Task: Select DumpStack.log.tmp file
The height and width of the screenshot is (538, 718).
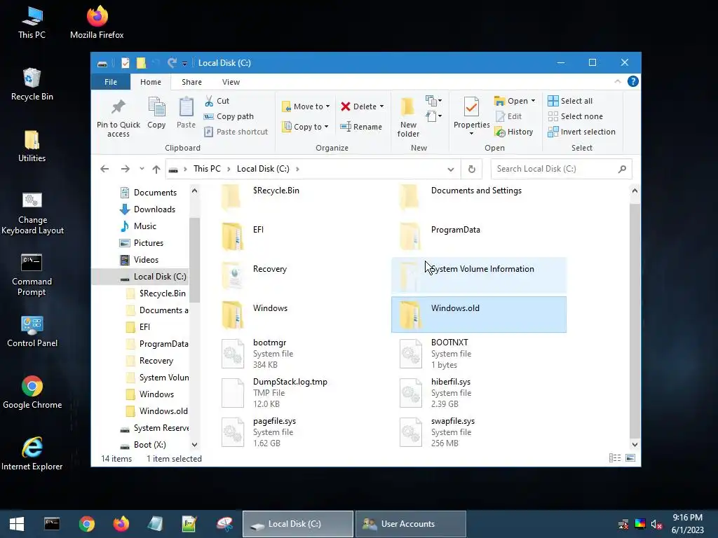Action: coord(300,392)
